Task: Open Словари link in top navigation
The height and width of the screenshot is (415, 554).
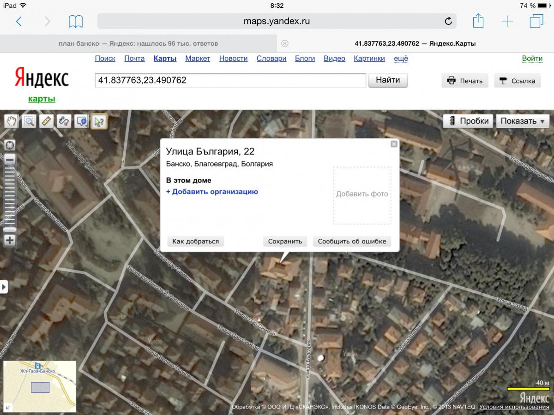Action: 271,59
